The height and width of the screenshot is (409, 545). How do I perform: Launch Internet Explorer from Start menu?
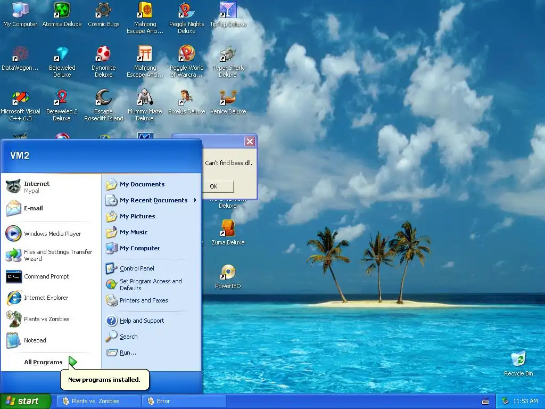(x=51, y=298)
